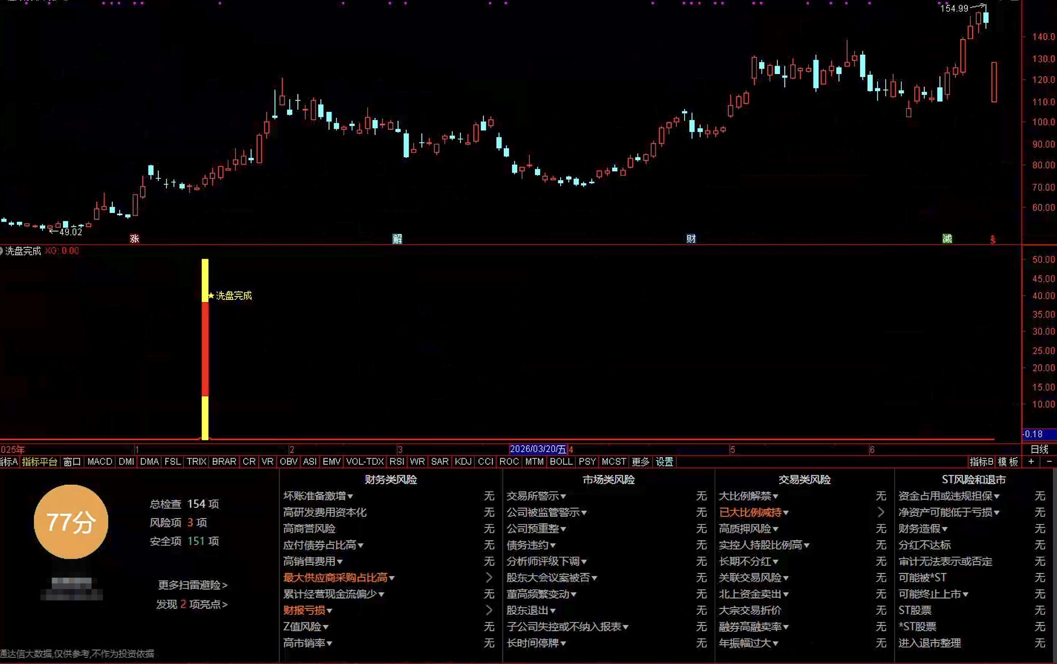Expand the 坏账准备激增 risk item
This screenshot has height=664, width=1057.
pyautogui.click(x=350, y=497)
